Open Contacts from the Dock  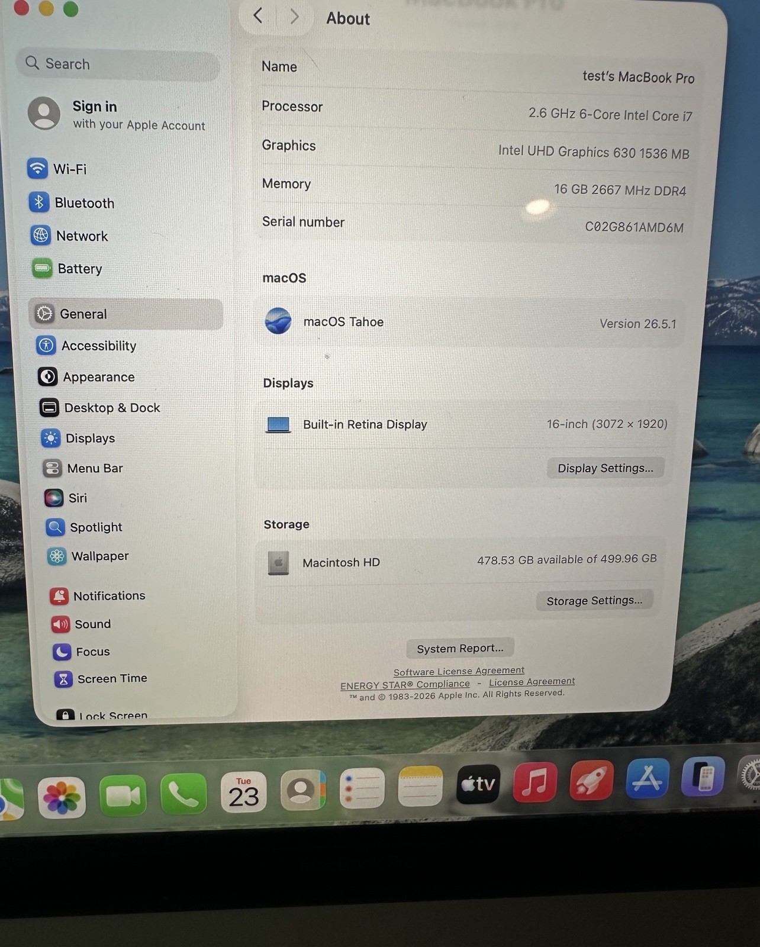(x=302, y=790)
